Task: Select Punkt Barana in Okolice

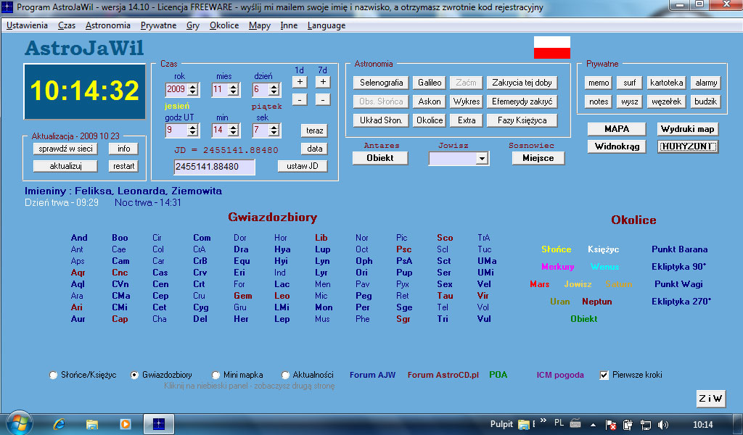Action: (679, 249)
